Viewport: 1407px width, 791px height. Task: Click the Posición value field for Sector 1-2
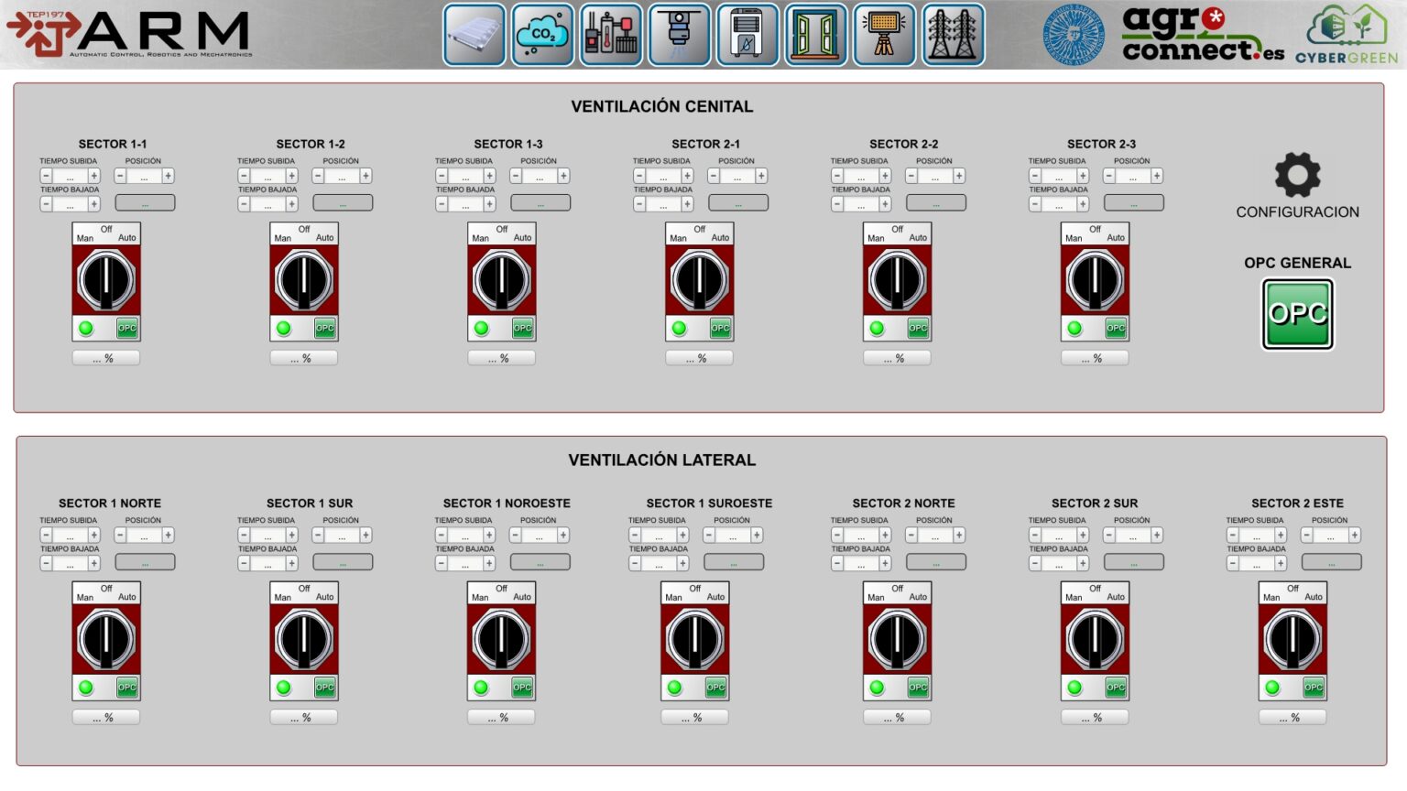pos(342,176)
